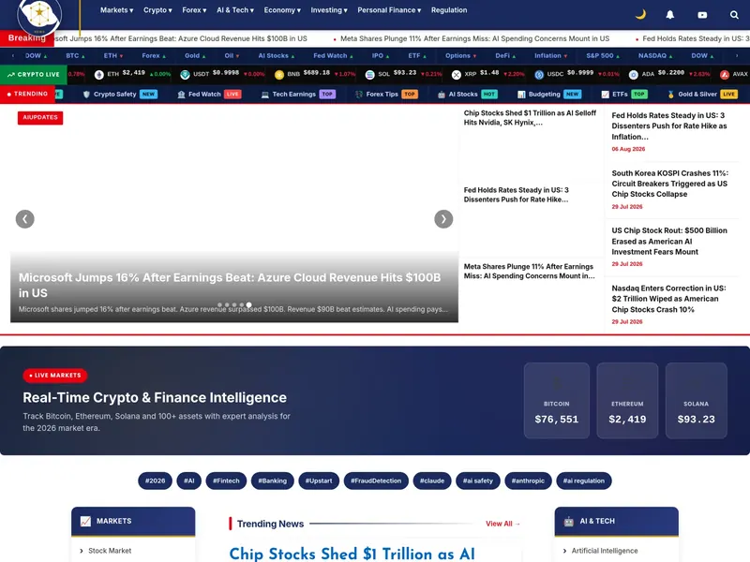Show the previous carousel slide
The width and height of the screenshot is (750, 562).
25,219
